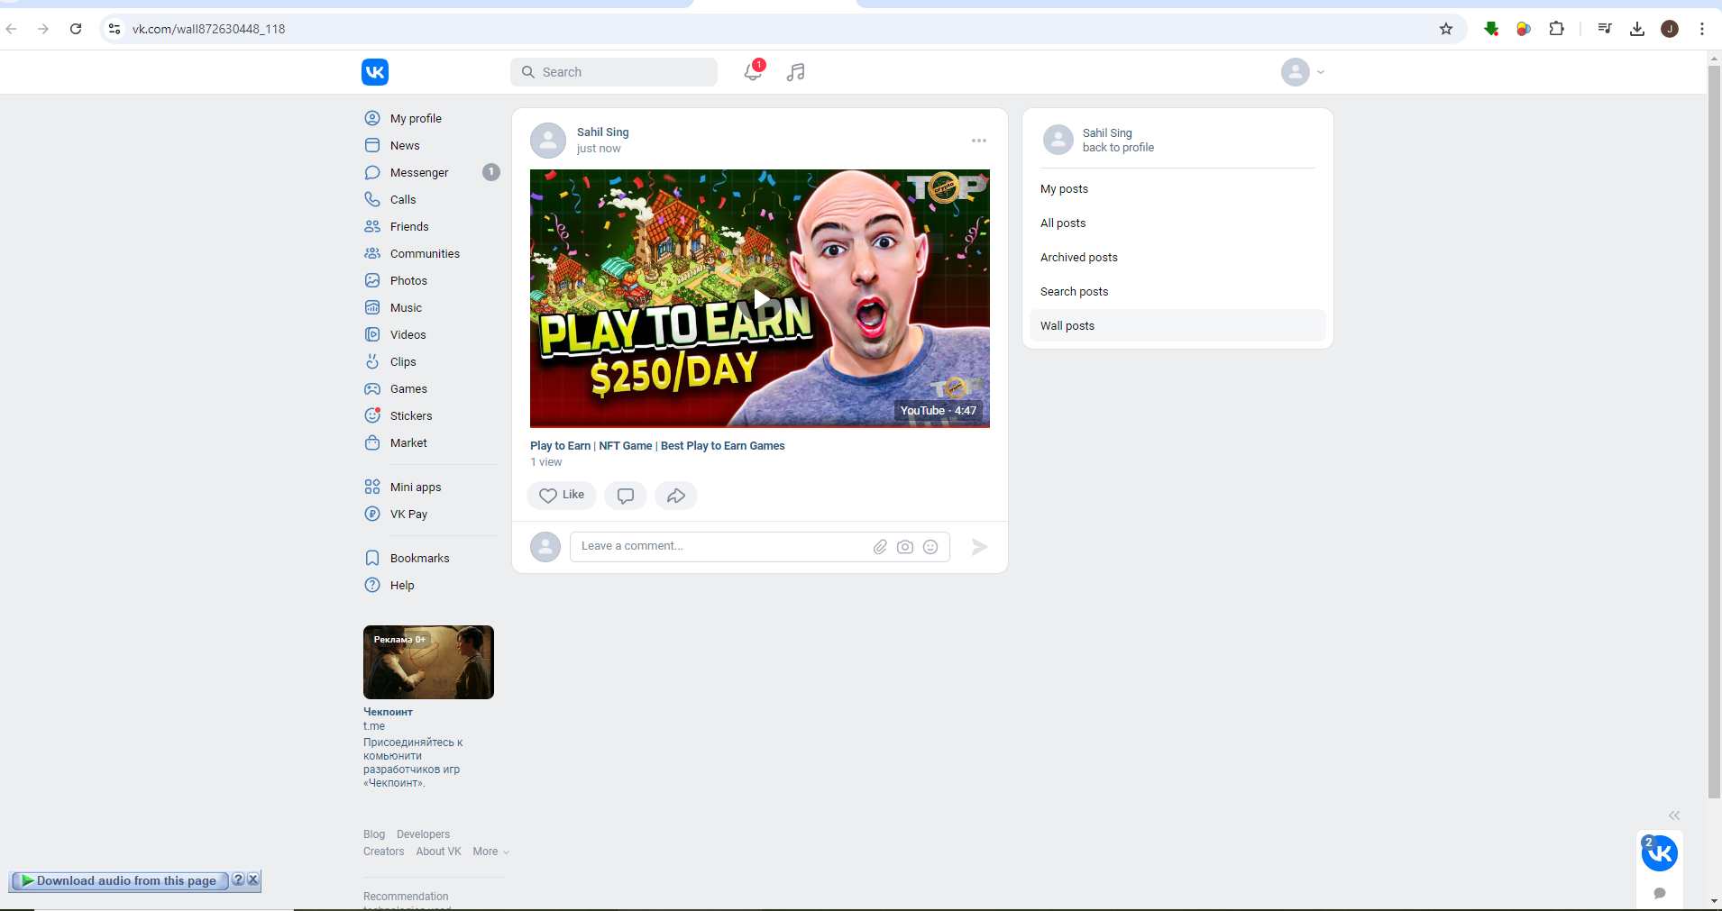Add photo via camera icon in comment box

905,547
